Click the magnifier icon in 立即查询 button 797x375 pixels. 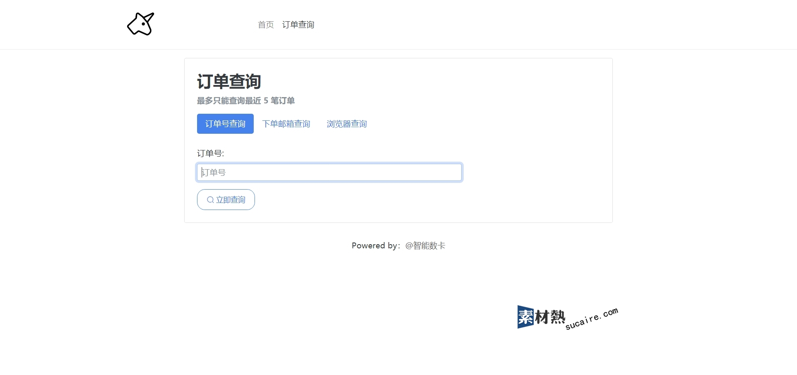point(210,200)
